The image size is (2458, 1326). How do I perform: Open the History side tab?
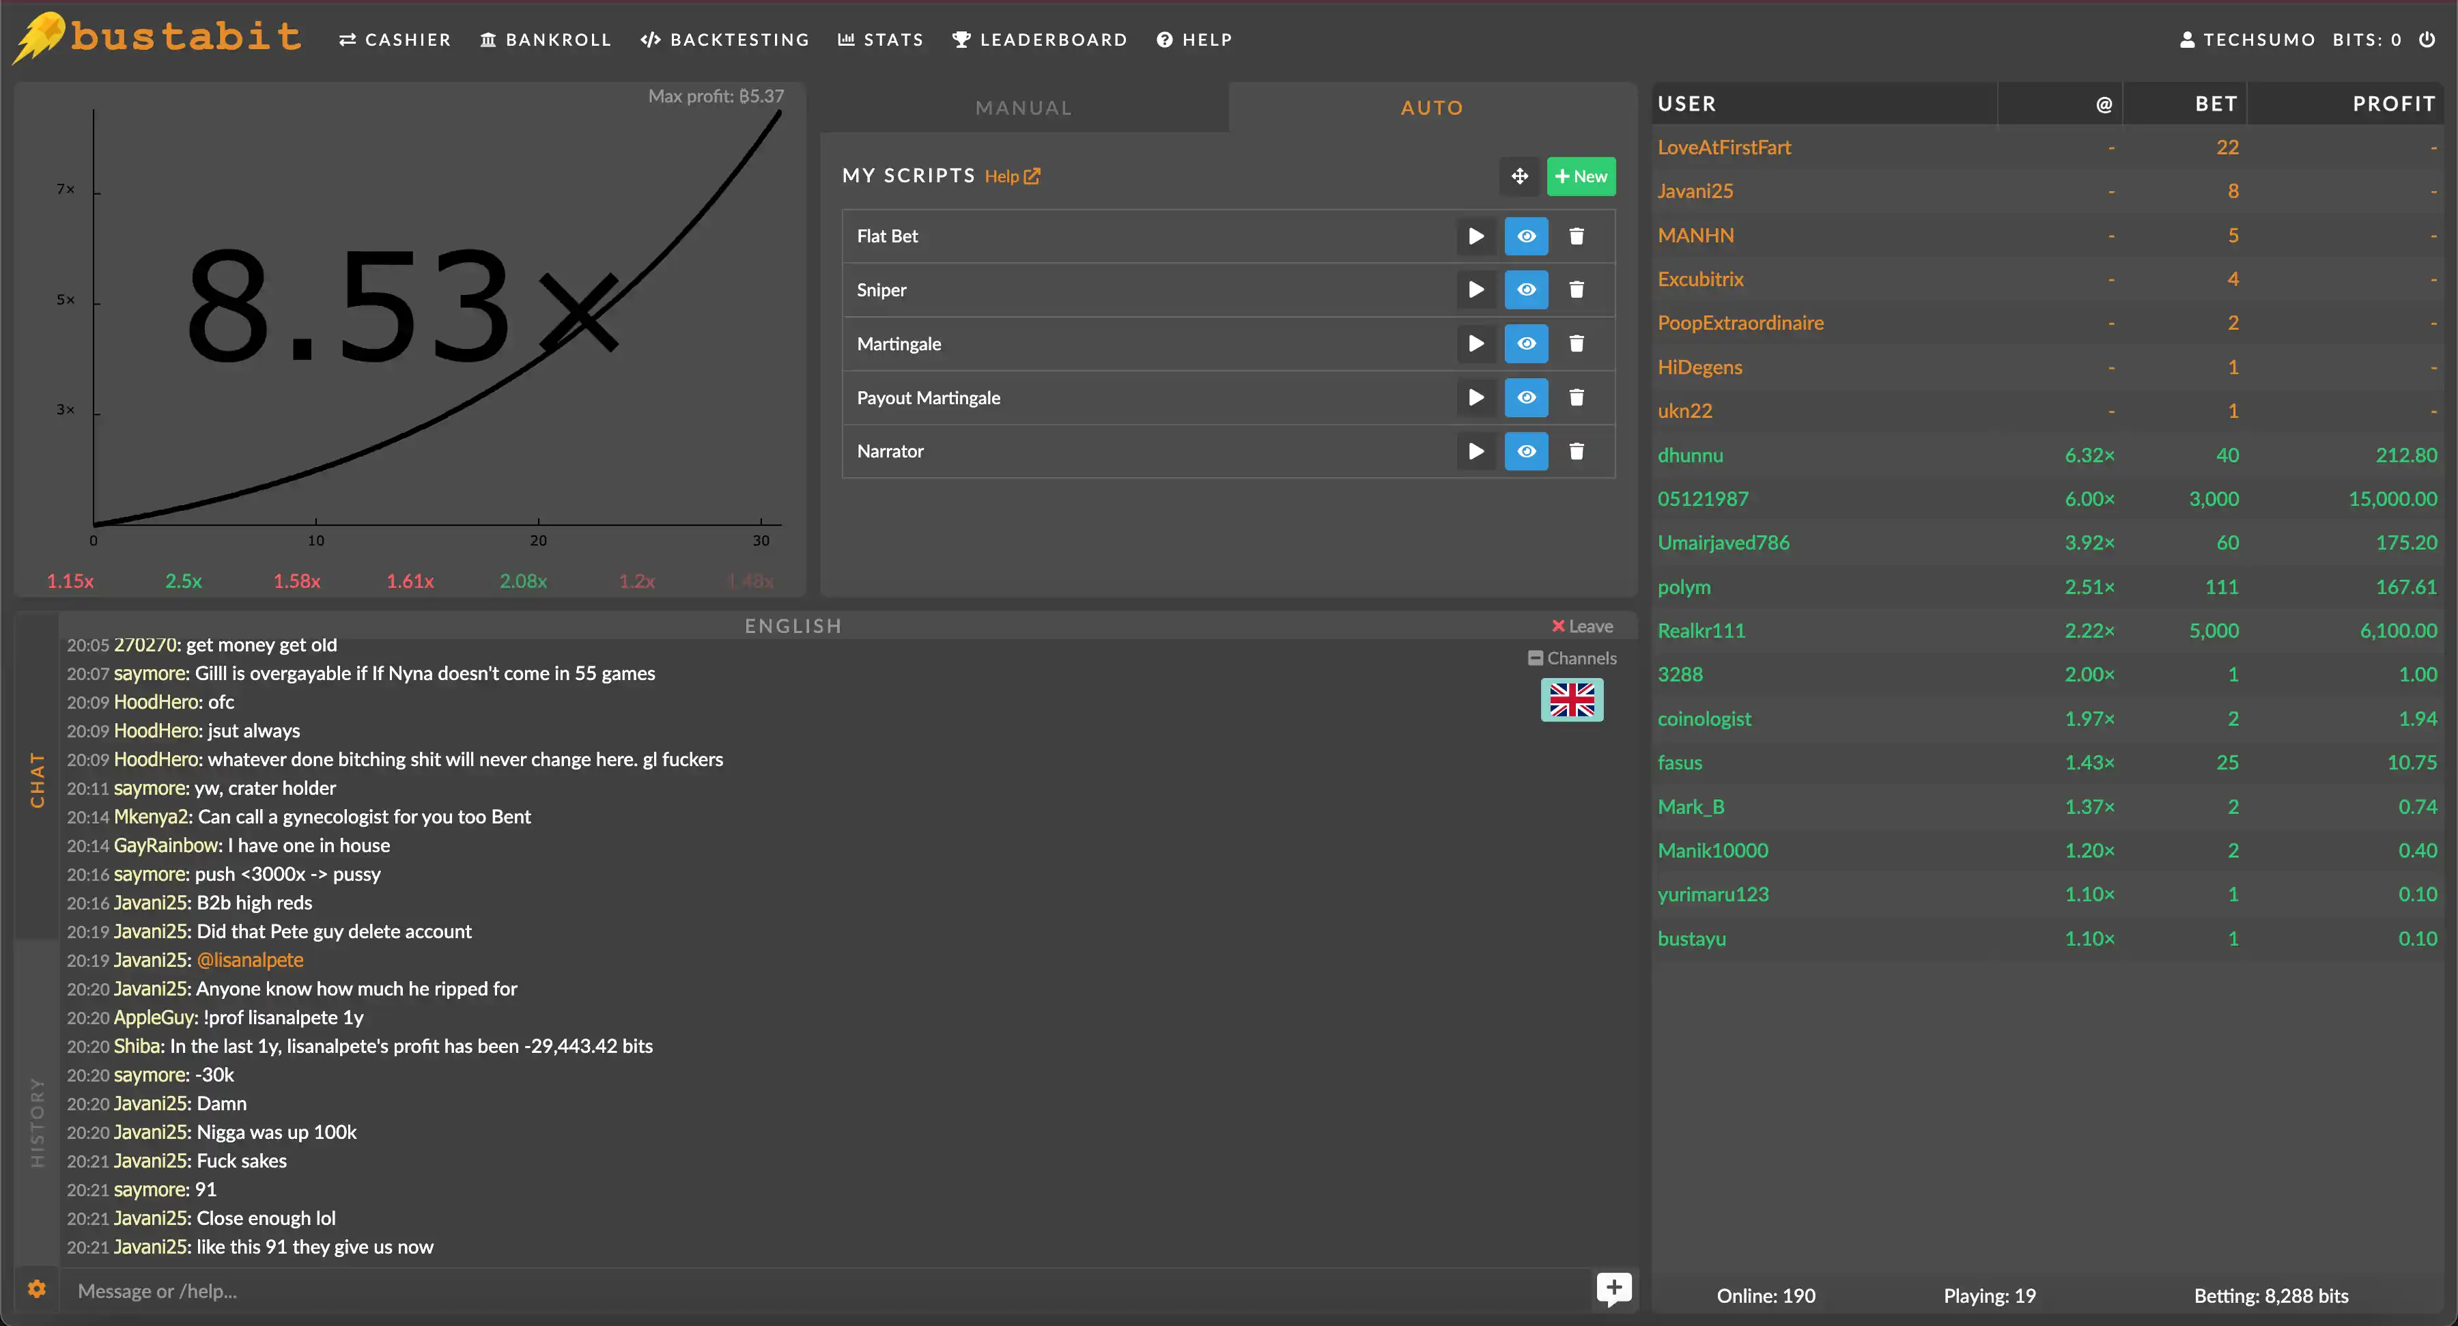(x=38, y=1122)
